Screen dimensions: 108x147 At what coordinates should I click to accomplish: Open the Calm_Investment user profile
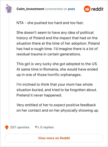click(30, 9)
